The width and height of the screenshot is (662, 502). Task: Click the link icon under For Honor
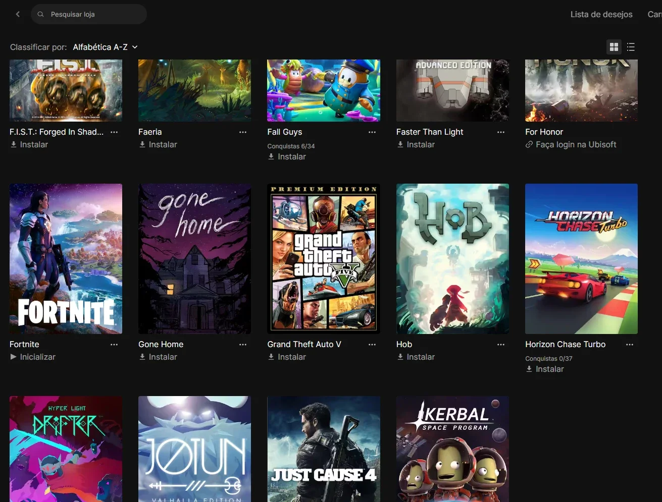(529, 144)
